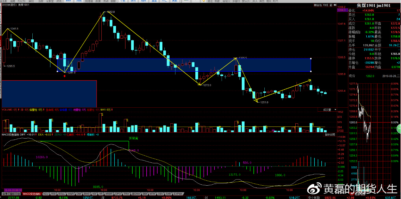Click the green 31 circle badge
This screenshot has width=401, height=199.
(x=399, y=129)
